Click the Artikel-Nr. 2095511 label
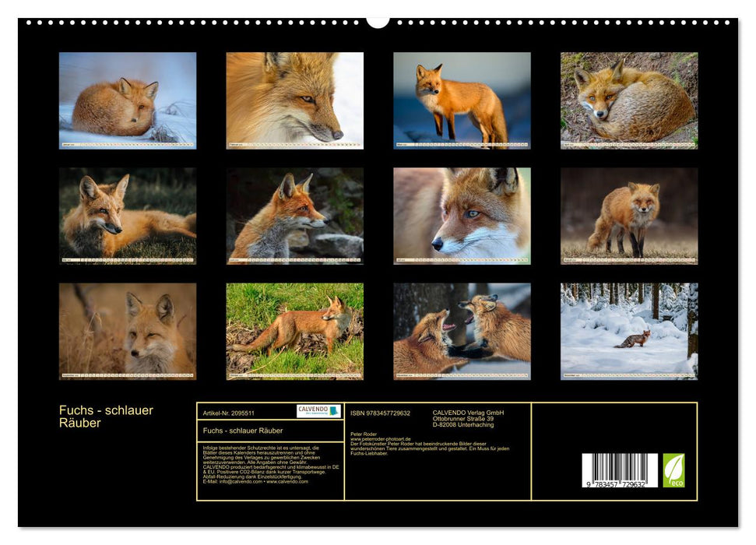The width and height of the screenshot is (756, 545). click(229, 411)
